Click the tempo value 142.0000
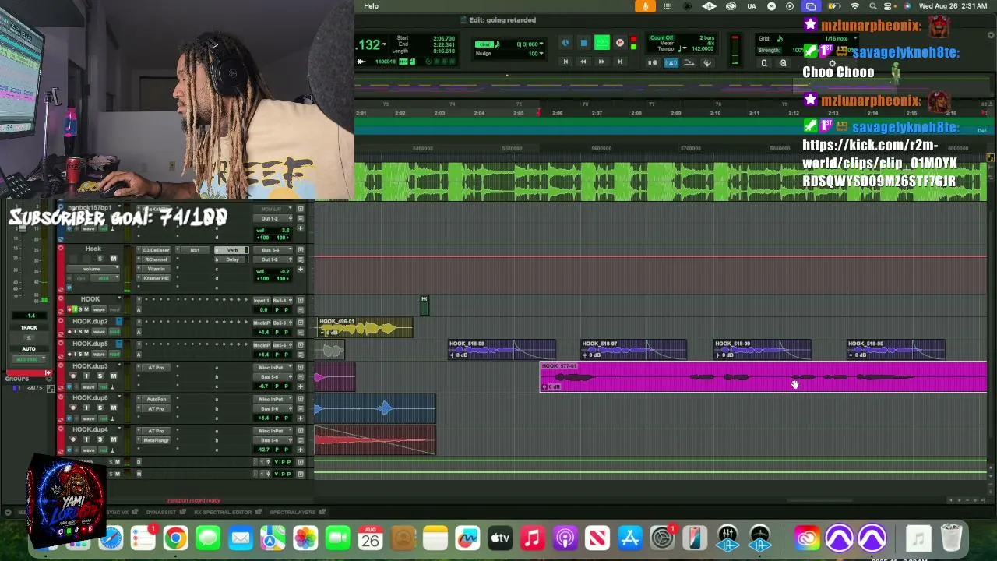 tap(703, 48)
